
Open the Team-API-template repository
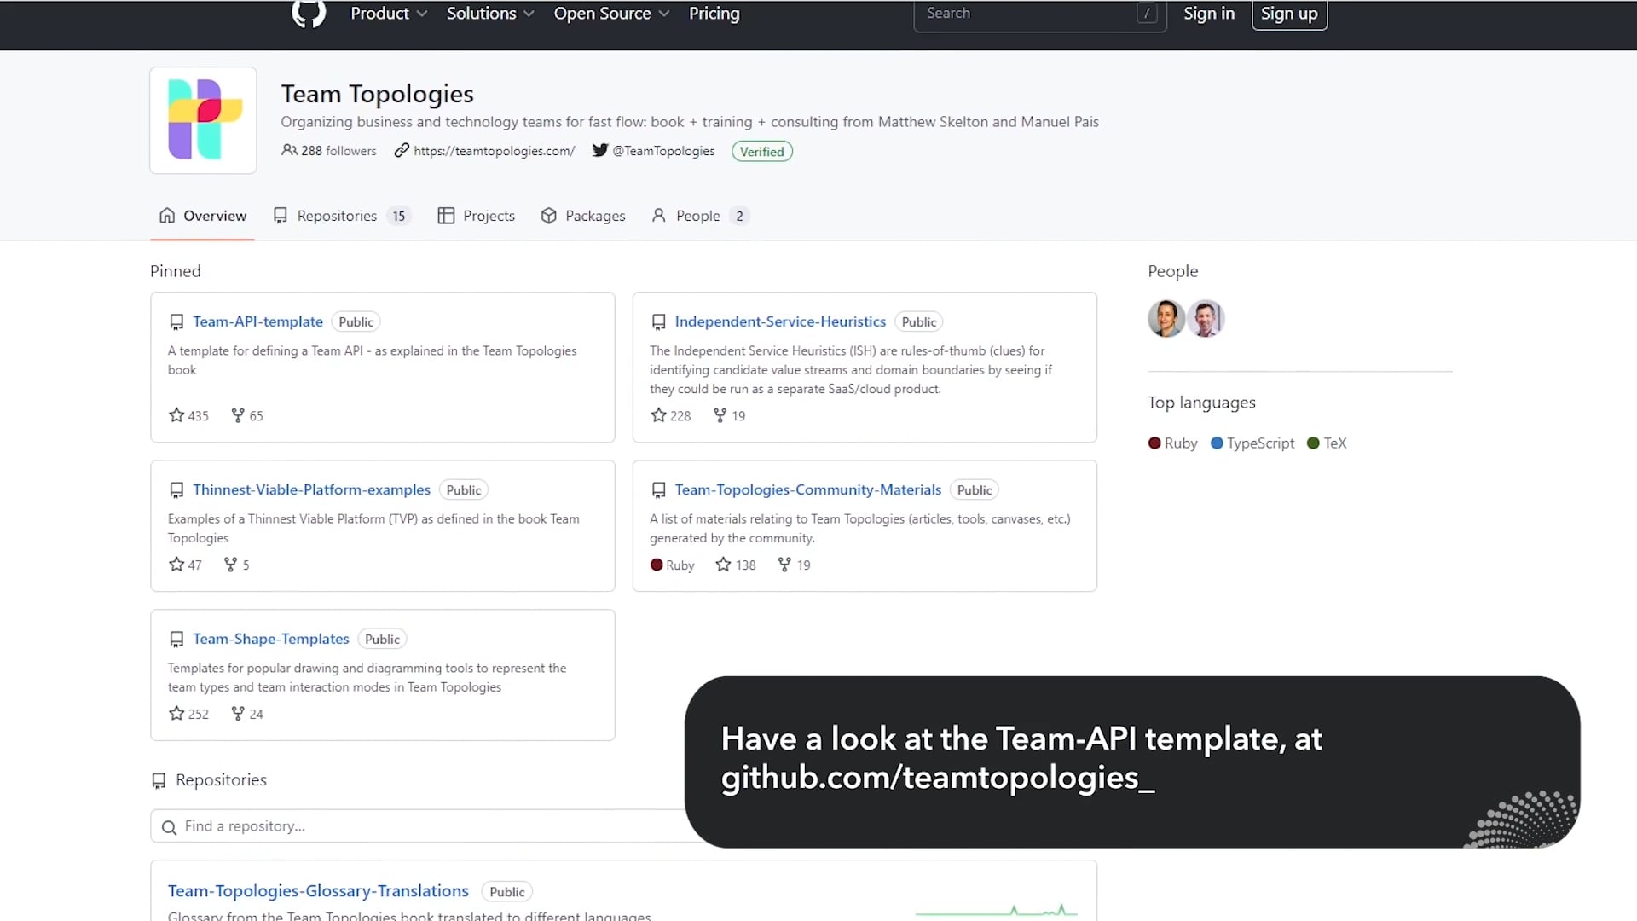click(x=257, y=321)
